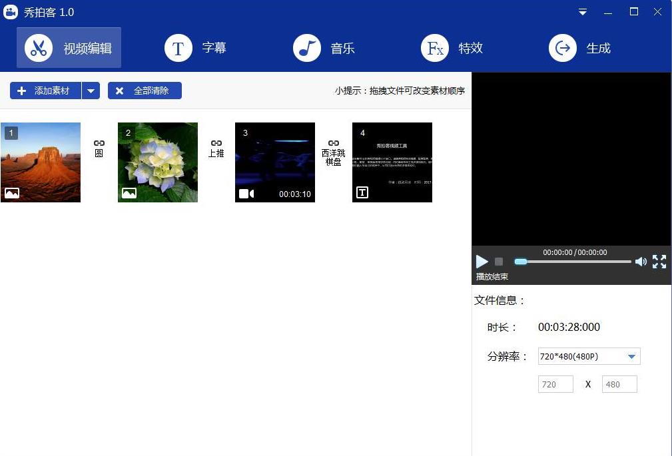This screenshot has width=672, height=456.
Task: Click the playback progress slider
Action: pyautogui.click(x=573, y=262)
